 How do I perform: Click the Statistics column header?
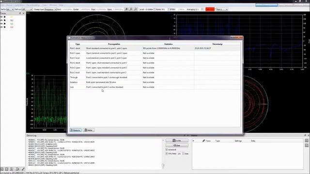pyautogui.click(x=168, y=44)
